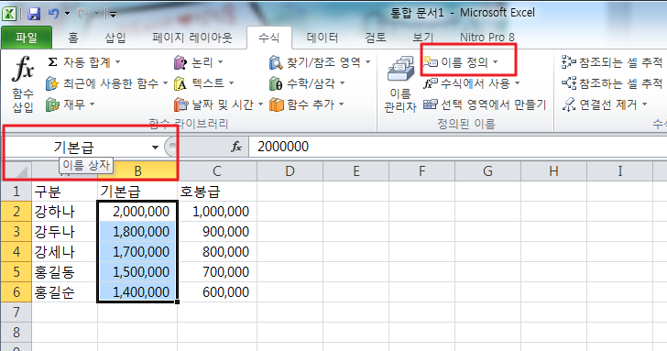
Task: Click the fx button beside formula bar
Action: click(236, 147)
